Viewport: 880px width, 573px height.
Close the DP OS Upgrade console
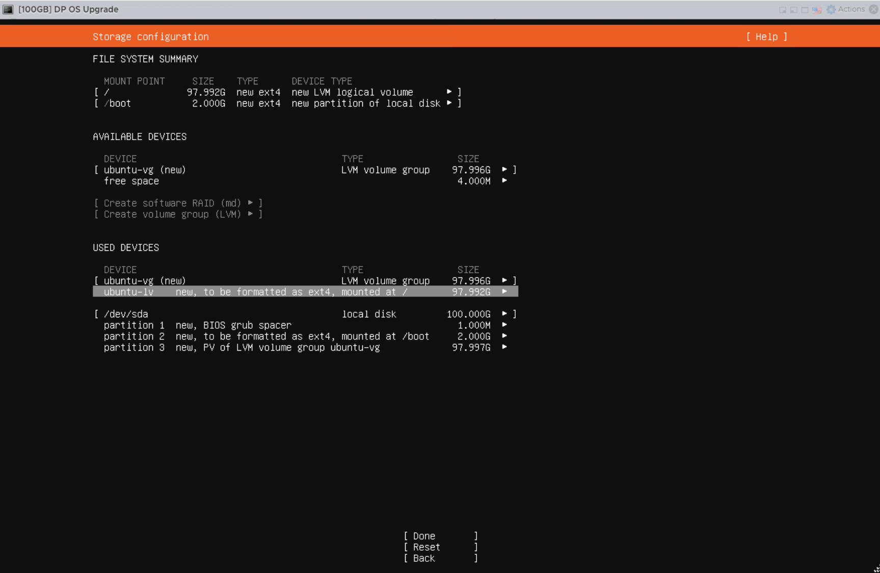click(873, 9)
